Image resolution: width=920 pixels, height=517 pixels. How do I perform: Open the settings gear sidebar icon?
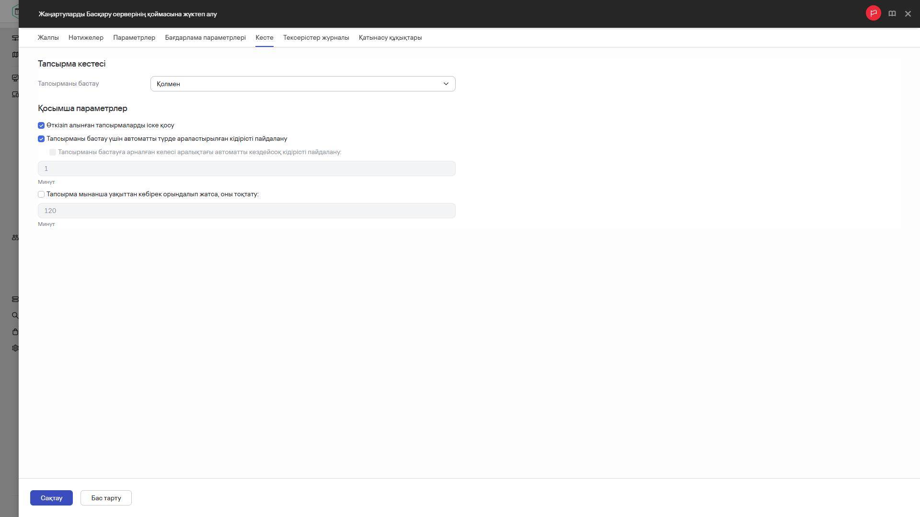tap(15, 348)
